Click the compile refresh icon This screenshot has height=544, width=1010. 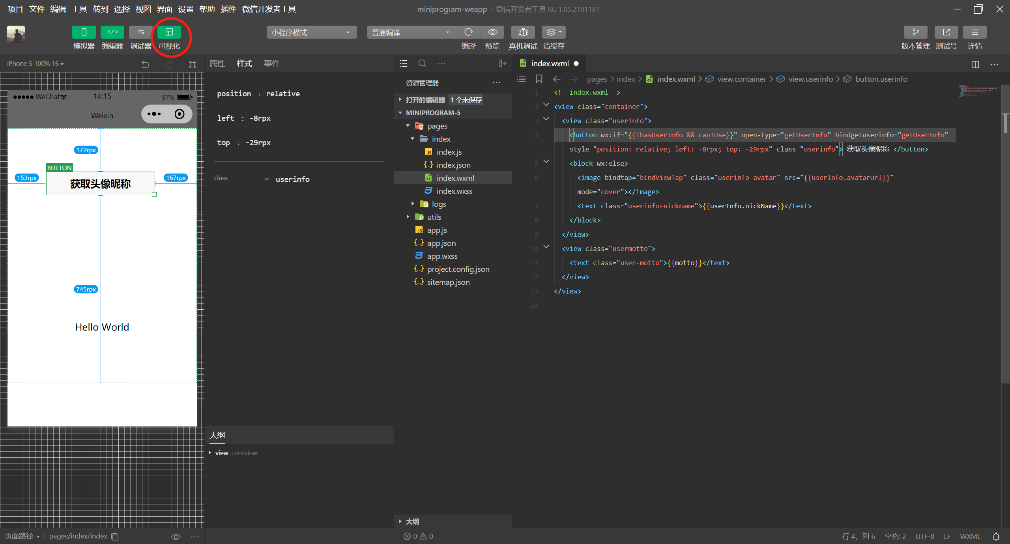(x=468, y=32)
